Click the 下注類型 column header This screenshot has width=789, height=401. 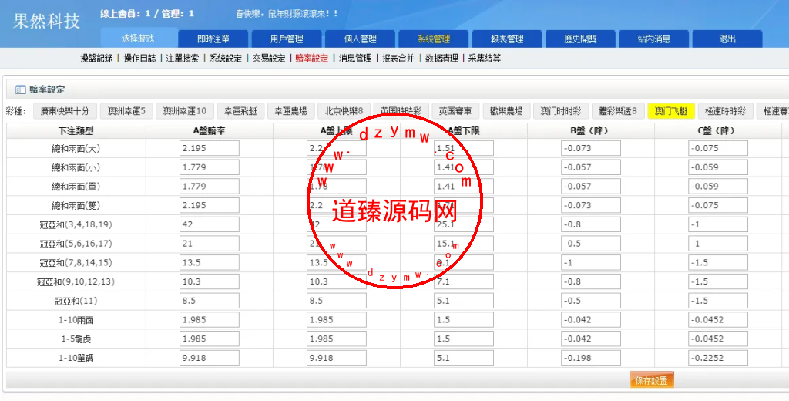click(x=76, y=131)
